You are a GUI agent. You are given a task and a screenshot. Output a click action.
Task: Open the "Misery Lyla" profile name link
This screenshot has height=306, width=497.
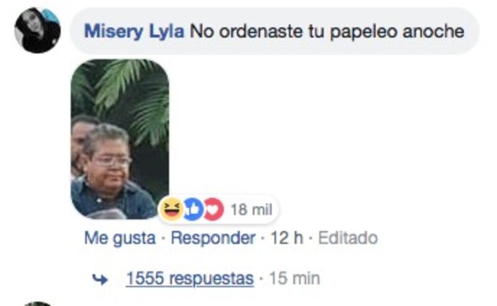pyautogui.click(x=134, y=32)
